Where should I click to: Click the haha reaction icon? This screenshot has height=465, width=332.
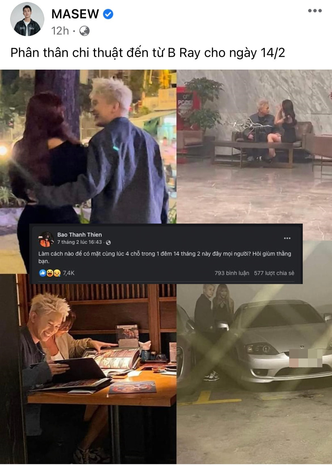(x=50, y=273)
